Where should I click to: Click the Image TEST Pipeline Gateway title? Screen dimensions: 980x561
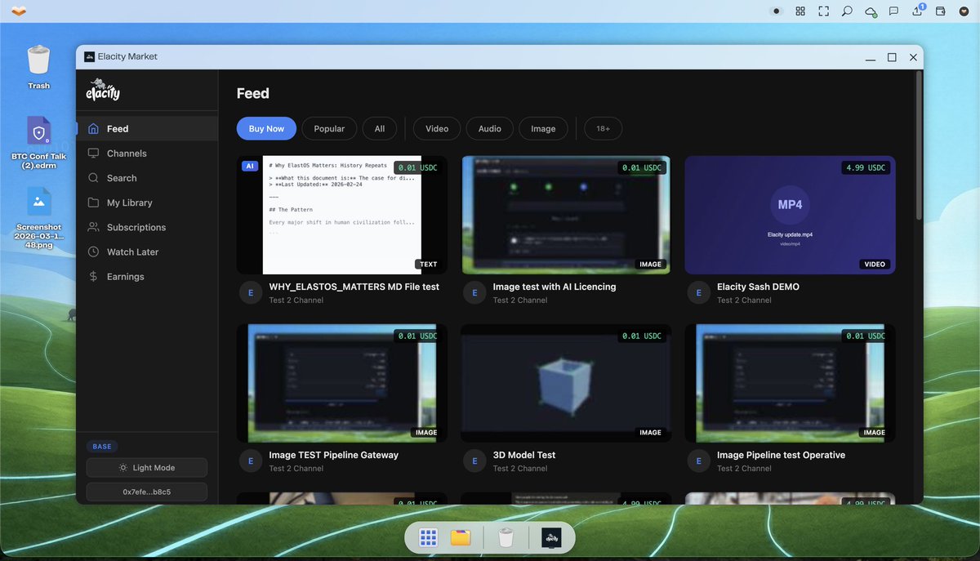coord(334,455)
